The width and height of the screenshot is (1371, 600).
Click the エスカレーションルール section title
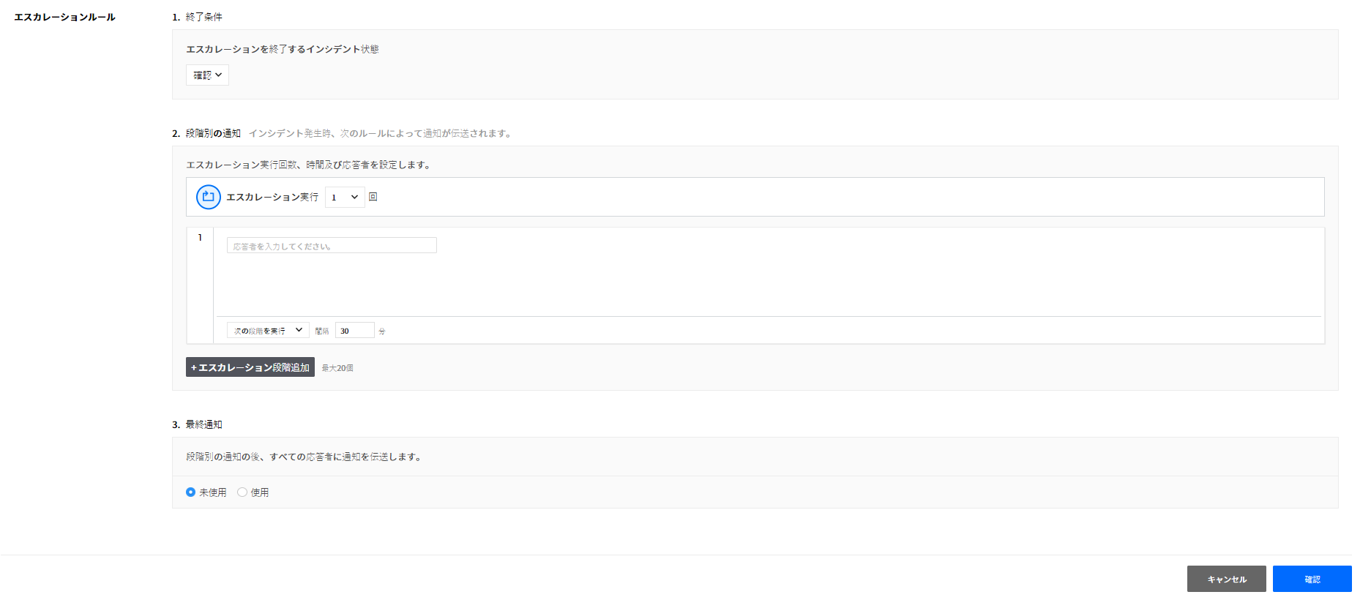64,17
